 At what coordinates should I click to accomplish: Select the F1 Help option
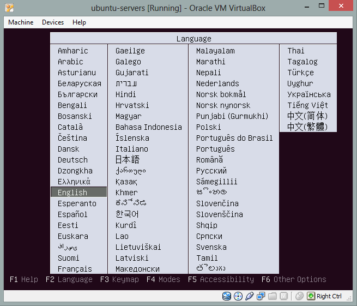point(23,279)
